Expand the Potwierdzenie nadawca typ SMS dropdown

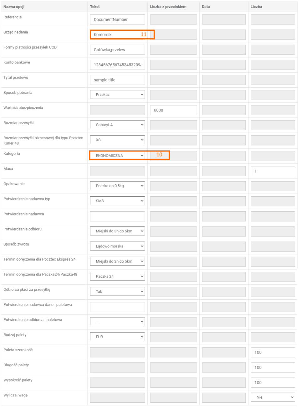117,201
